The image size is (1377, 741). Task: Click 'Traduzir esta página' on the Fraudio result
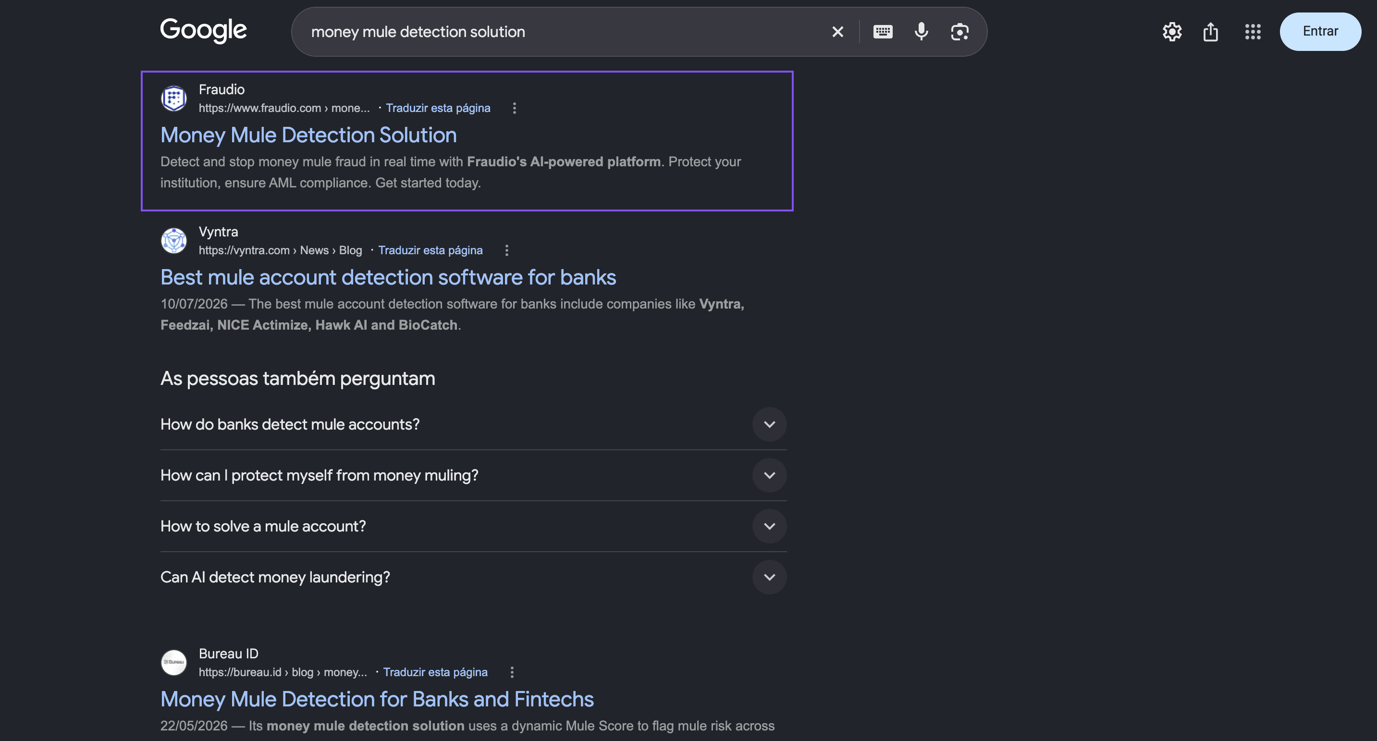(x=438, y=108)
